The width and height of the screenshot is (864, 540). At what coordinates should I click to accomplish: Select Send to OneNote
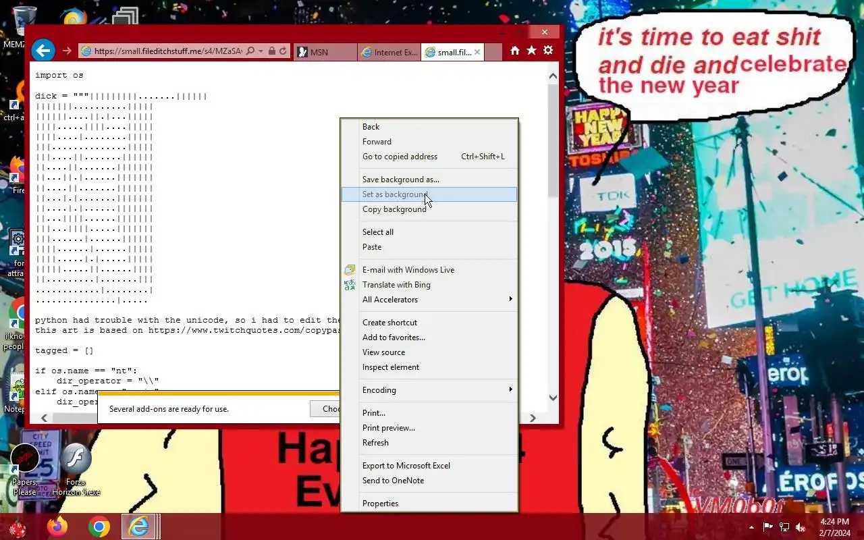coord(429,481)
